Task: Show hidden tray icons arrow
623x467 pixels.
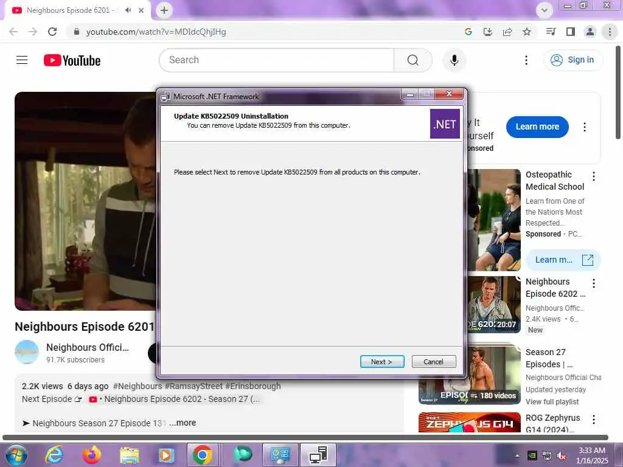Action: click(517, 455)
